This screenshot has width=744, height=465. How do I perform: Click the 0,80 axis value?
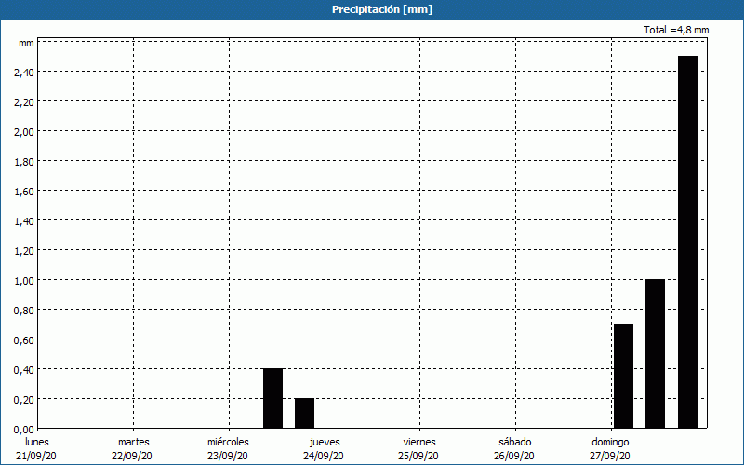[24, 311]
